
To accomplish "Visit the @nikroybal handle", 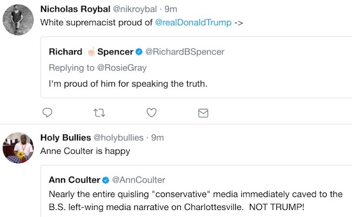I will [x=134, y=9].
